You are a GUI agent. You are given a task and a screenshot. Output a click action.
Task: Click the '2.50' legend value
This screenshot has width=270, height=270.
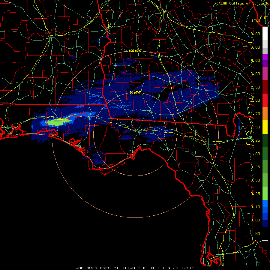pos(255,87)
